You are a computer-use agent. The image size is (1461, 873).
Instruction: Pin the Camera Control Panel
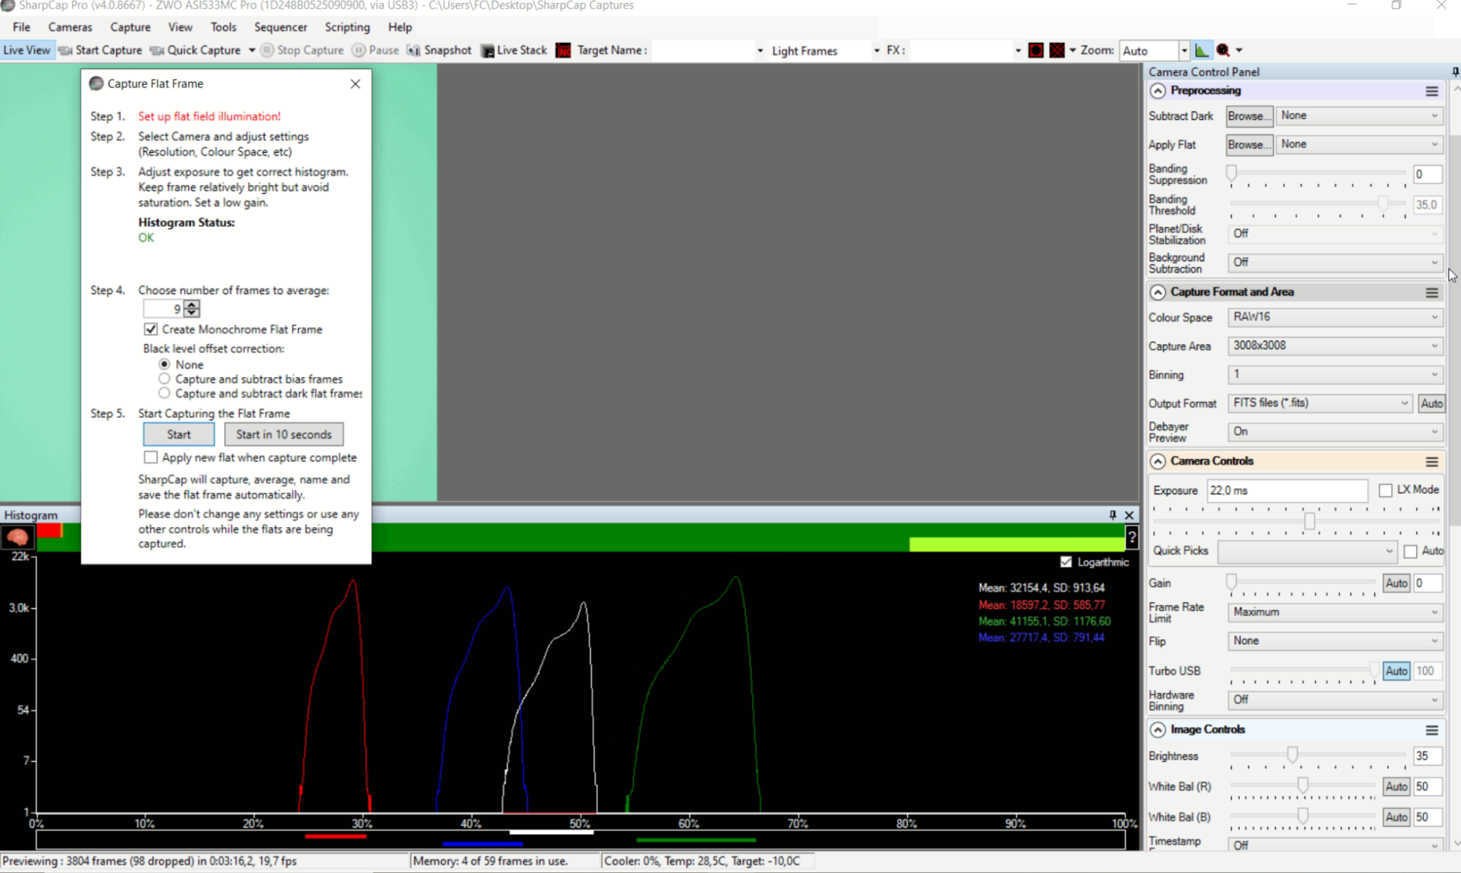click(x=1455, y=72)
